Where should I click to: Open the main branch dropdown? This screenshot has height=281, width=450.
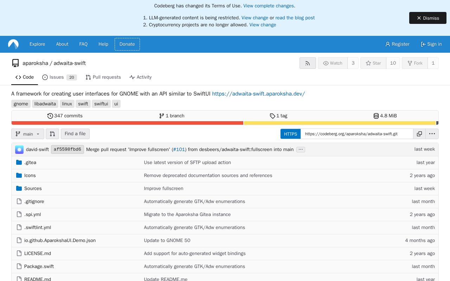coord(28,134)
